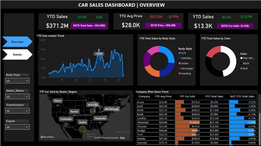This screenshot has width=261, height=146.
Task: Click the SUV legend color dot
Action: [179, 53]
